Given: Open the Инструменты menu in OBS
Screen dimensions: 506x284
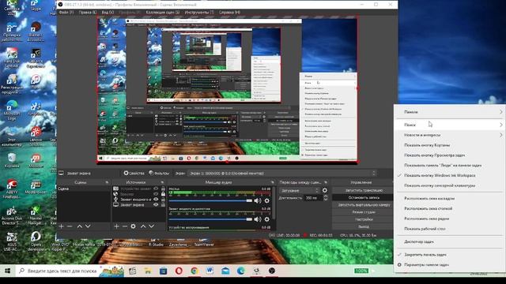Looking at the screenshot, I should tap(199, 13).
